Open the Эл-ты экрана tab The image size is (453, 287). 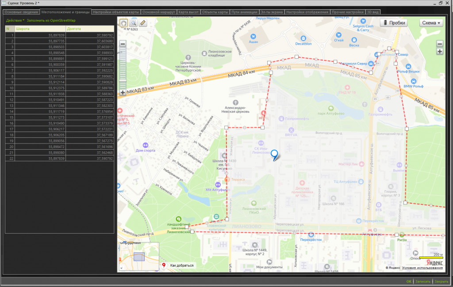click(272, 12)
